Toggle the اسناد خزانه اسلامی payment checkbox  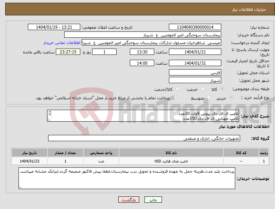pos(175,97)
